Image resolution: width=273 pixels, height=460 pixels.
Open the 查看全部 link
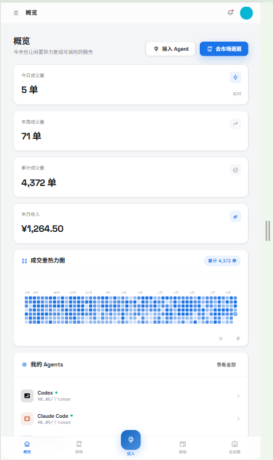click(226, 365)
